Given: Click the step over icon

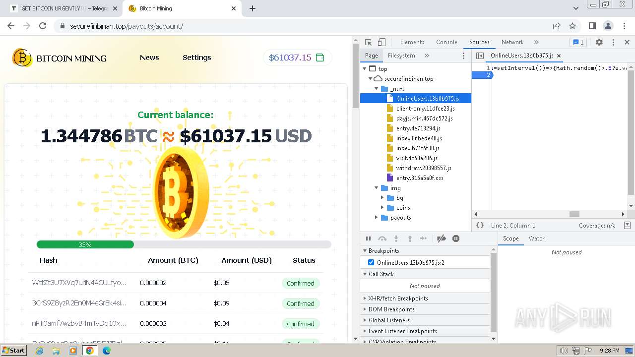Looking at the screenshot, I should 382,238.
